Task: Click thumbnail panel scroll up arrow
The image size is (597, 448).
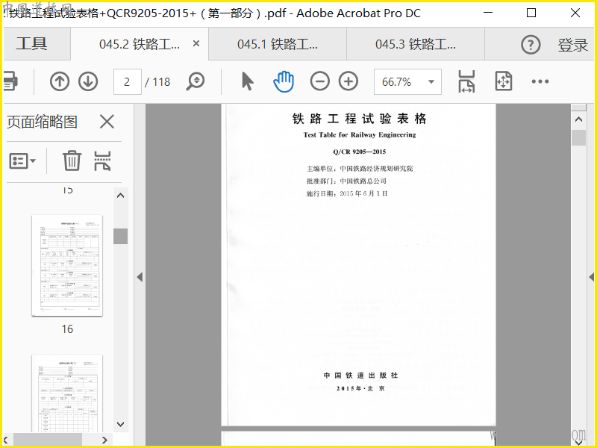Action: [x=121, y=196]
